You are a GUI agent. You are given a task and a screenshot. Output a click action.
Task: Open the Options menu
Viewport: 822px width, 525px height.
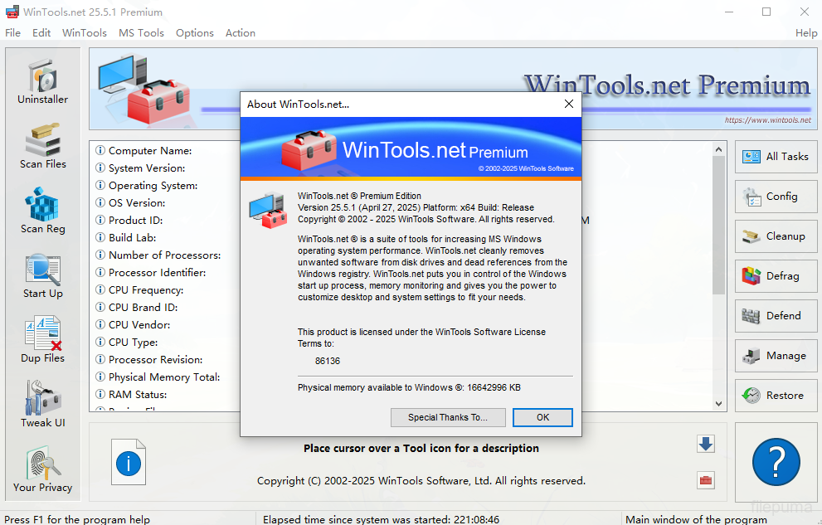point(194,33)
